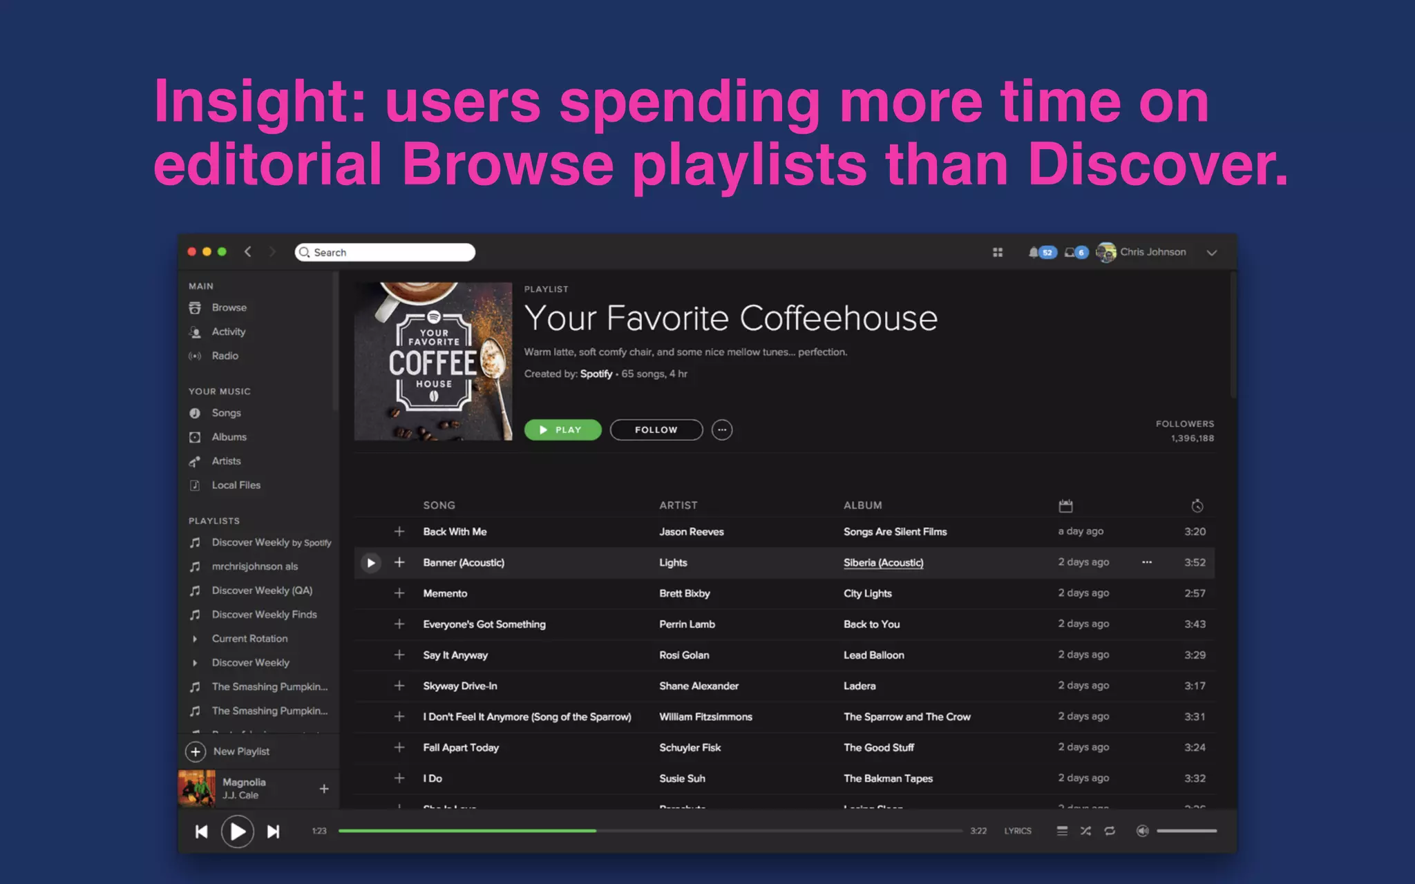Add I Don't Feel It Anymore to library

click(399, 717)
